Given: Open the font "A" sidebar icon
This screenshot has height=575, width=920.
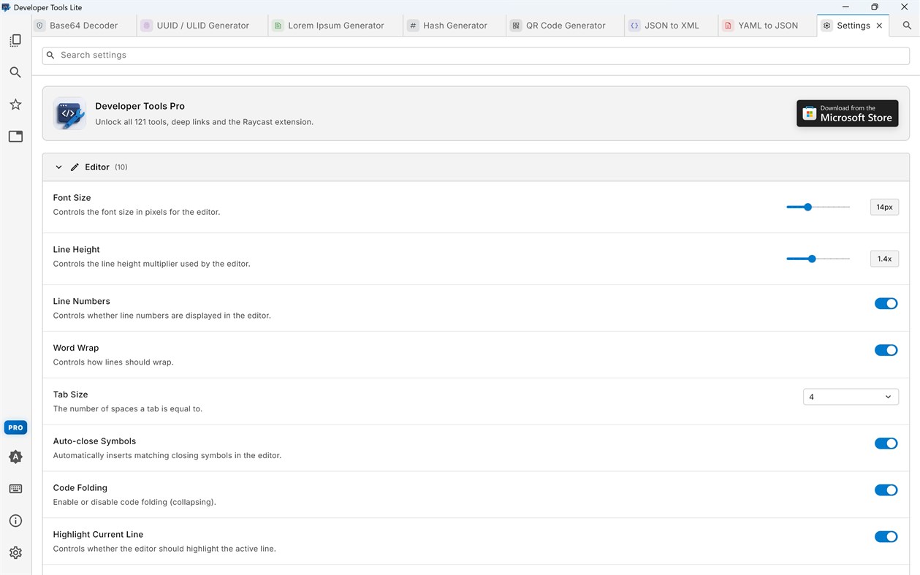Looking at the screenshot, I should 15,457.
